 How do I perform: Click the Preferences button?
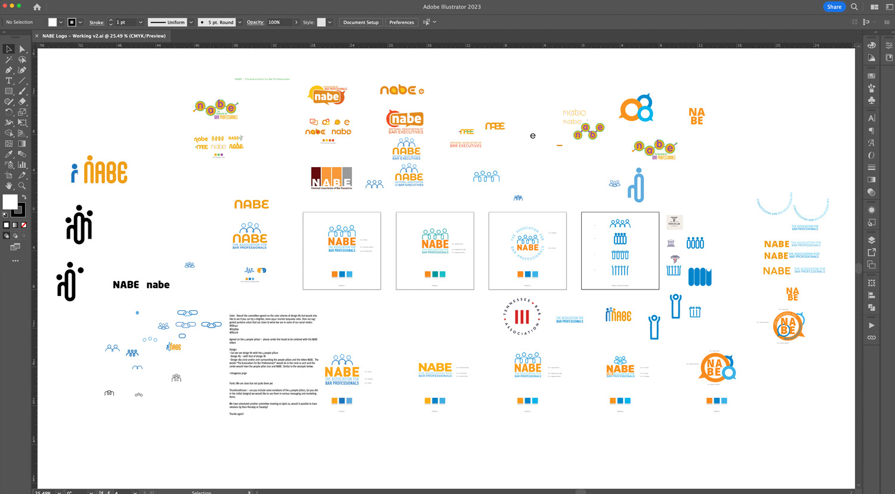click(402, 22)
